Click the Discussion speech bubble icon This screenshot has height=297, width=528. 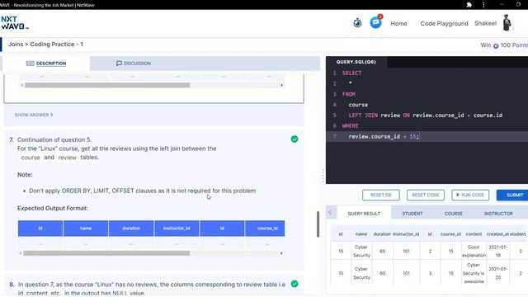pyautogui.click(x=119, y=64)
